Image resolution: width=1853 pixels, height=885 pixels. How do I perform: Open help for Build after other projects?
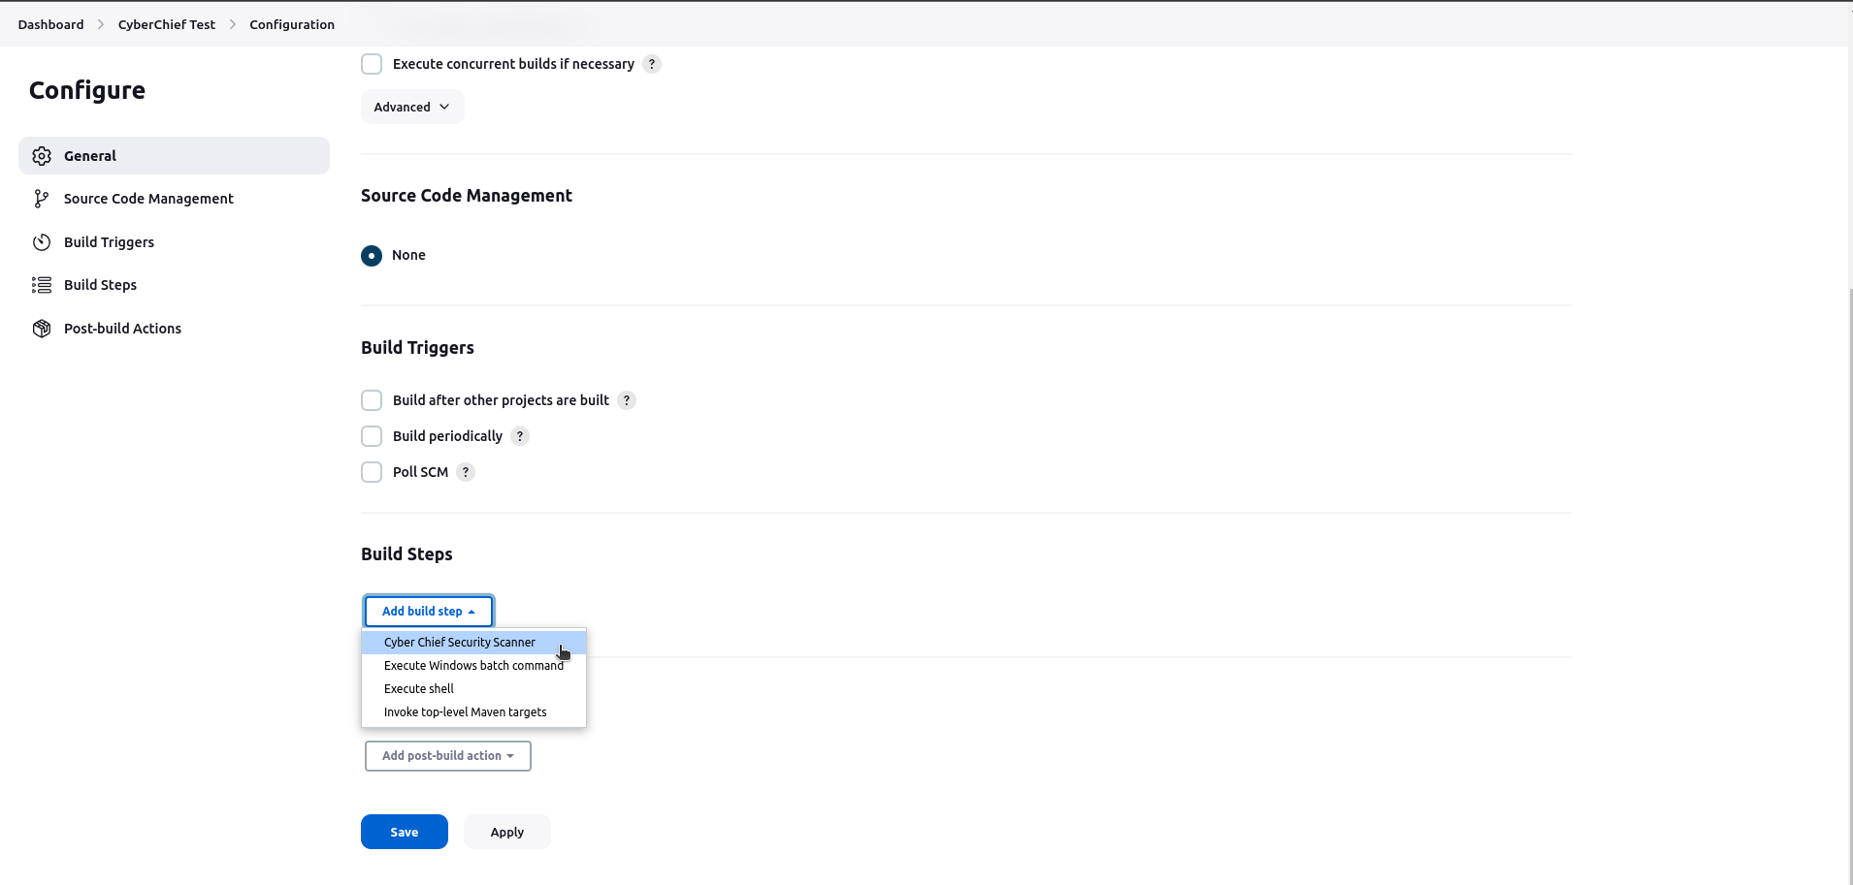tap(627, 400)
